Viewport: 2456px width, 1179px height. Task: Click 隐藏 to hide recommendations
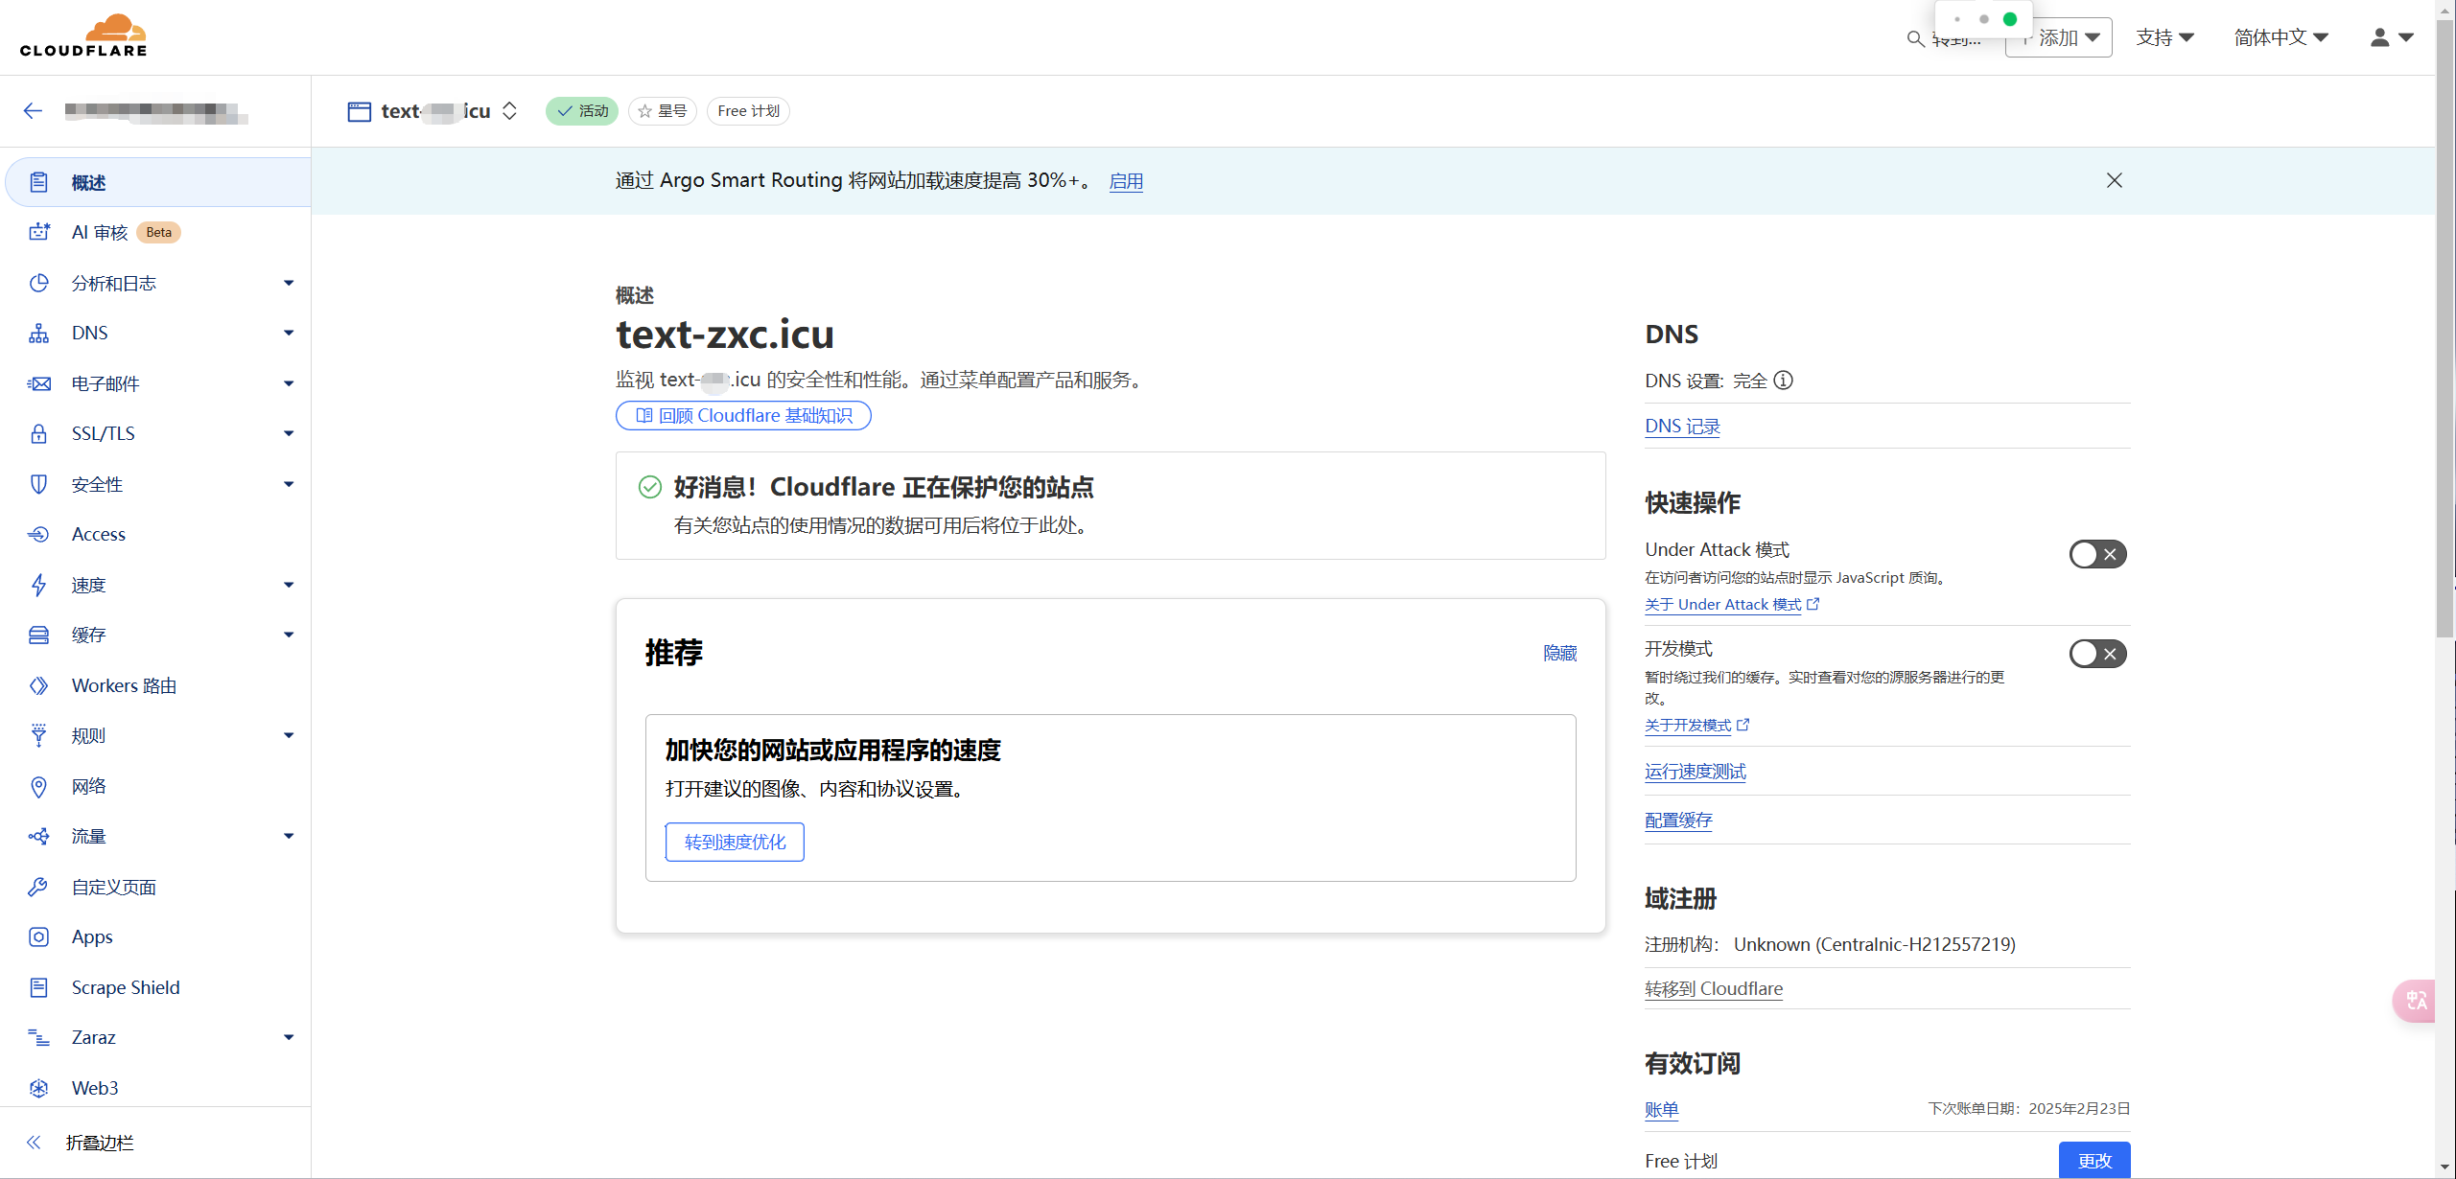point(1559,653)
